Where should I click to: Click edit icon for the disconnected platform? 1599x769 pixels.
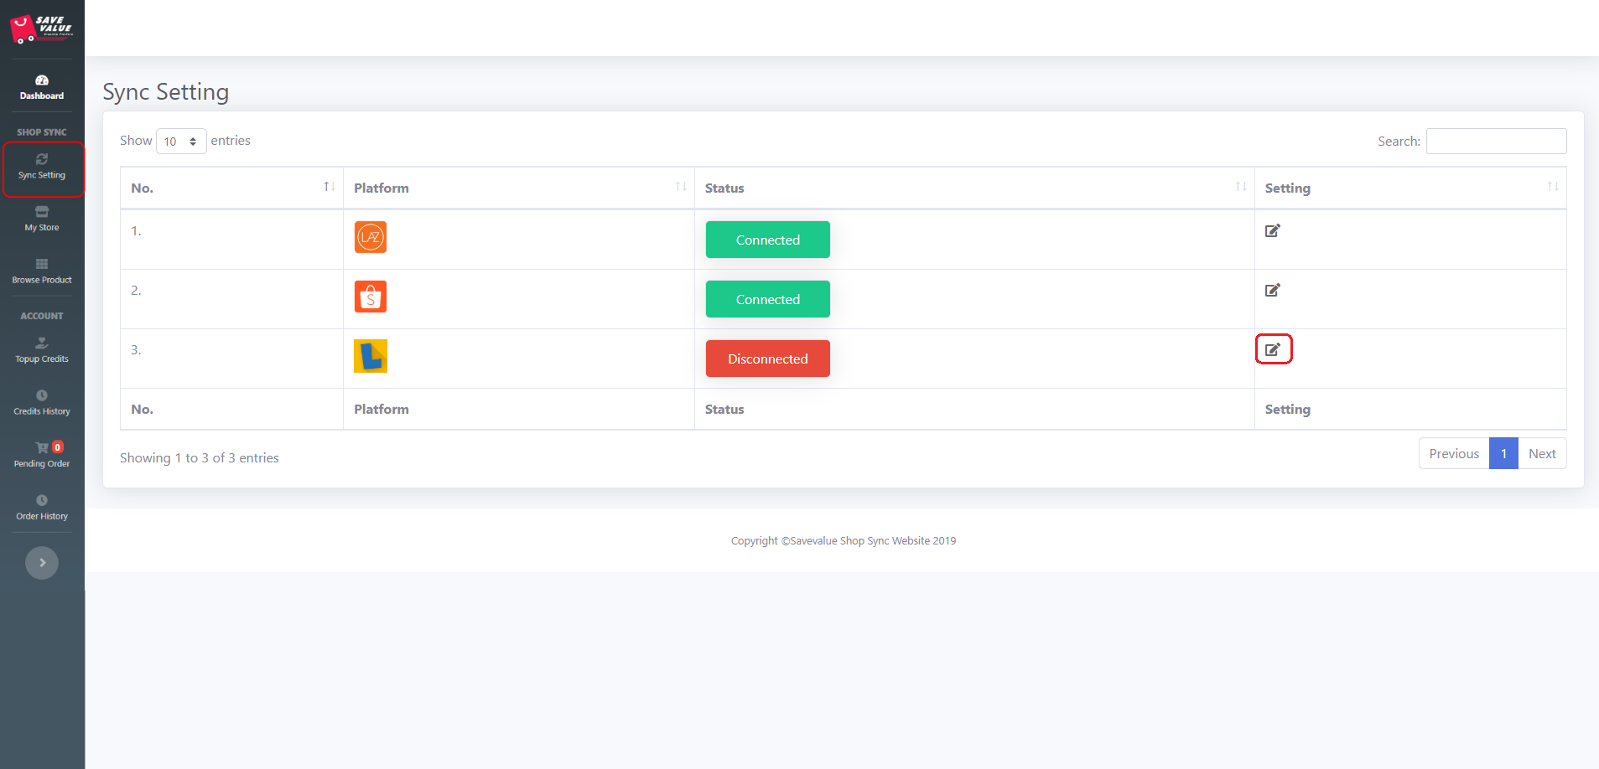pyautogui.click(x=1273, y=349)
